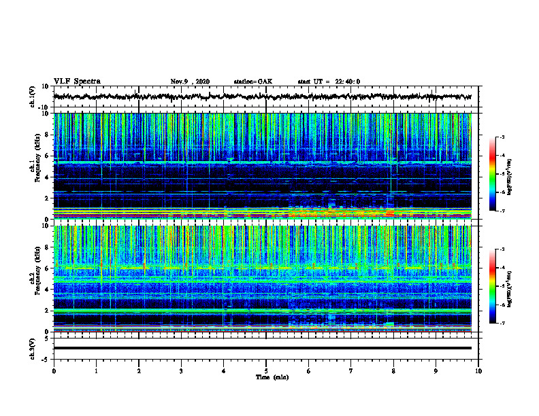The height and width of the screenshot is (416, 539).
Task: Click the ch.1 voltage waveform trace
Action: [262, 97]
